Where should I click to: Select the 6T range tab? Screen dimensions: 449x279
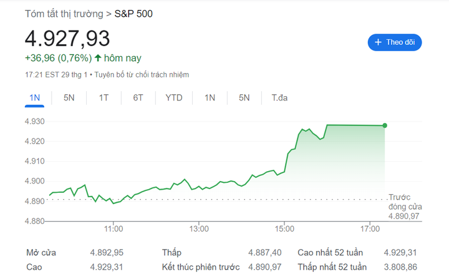[138, 98]
